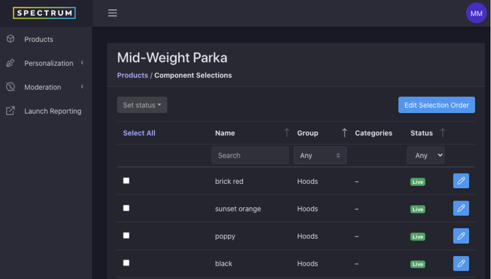Screen dimensions: 491x279
Task: Sort by Status column arrow
Action: 443,133
